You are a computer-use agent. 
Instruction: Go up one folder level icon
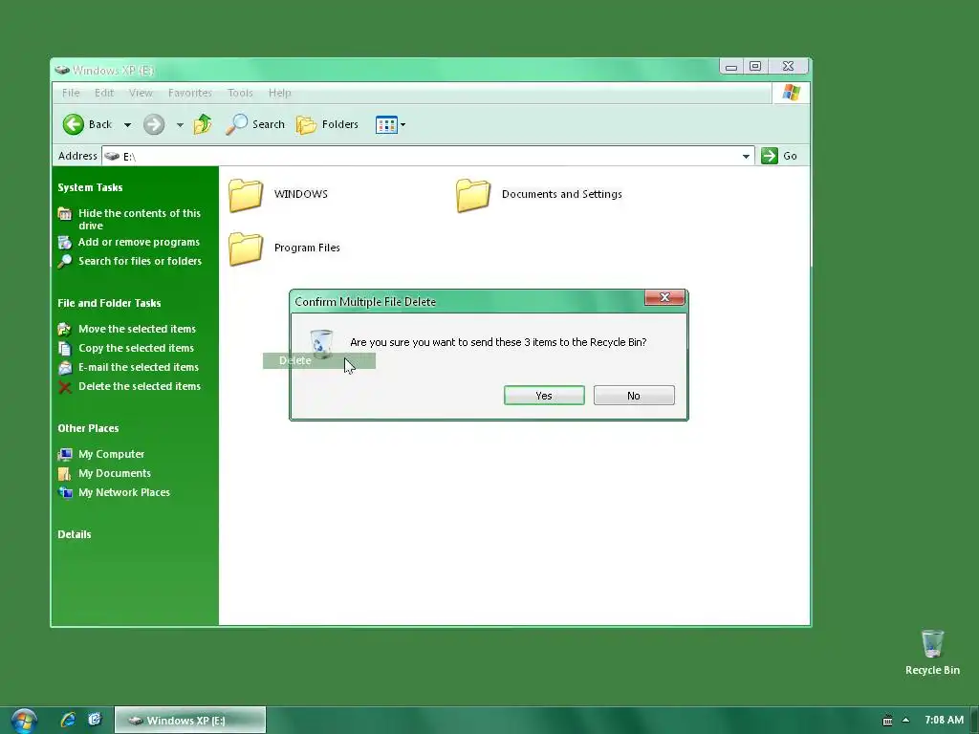tap(203, 124)
